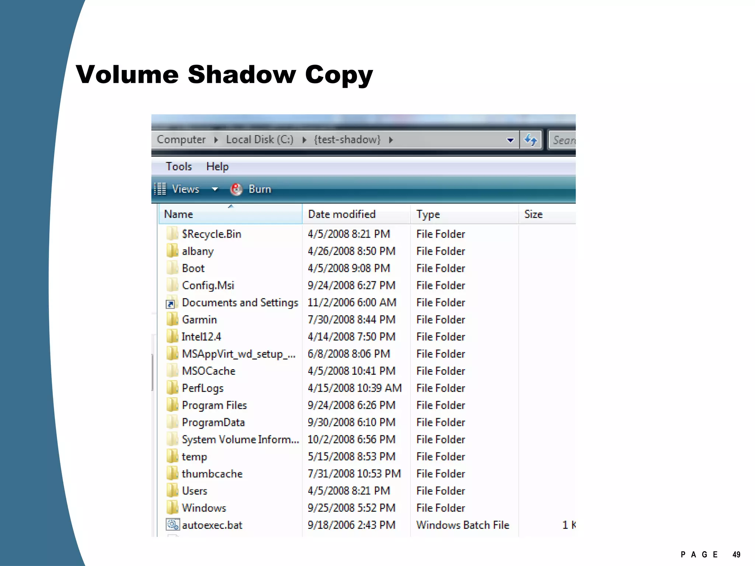755x566 pixels.
Task: Click date '7/31/2008 10:53 PM'
Action: click(x=354, y=474)
